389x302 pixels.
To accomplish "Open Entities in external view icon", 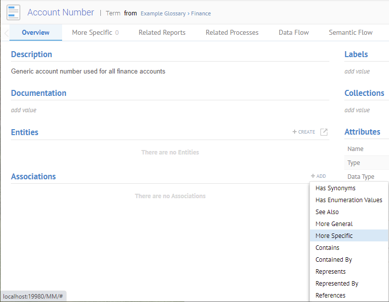I will click(x=324, y=132).
